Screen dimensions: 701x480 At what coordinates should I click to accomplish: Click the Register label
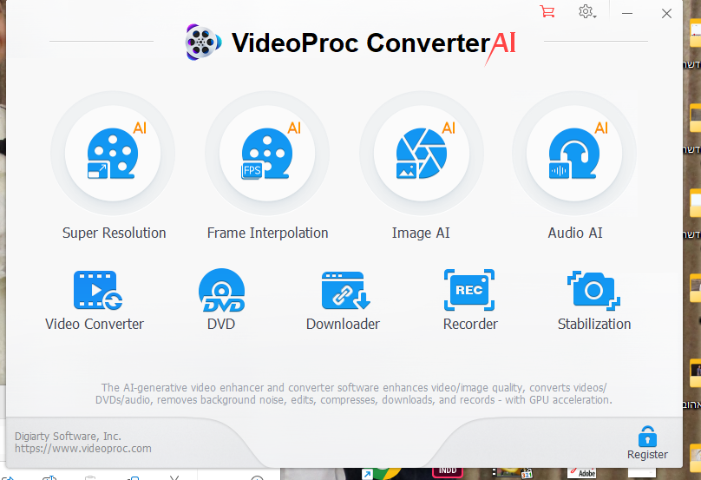[647, 455]
